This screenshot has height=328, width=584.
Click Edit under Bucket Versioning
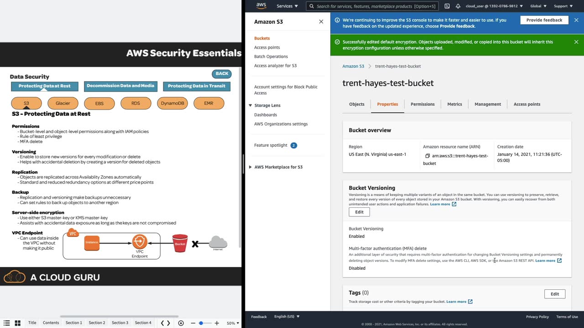(359, 212)
